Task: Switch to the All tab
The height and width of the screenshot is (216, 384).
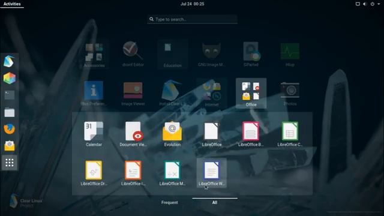Action: 215,203
